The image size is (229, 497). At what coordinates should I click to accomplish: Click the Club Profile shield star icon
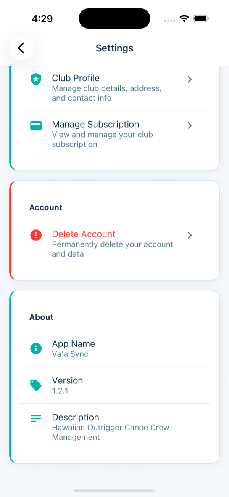tap(36, 80)
